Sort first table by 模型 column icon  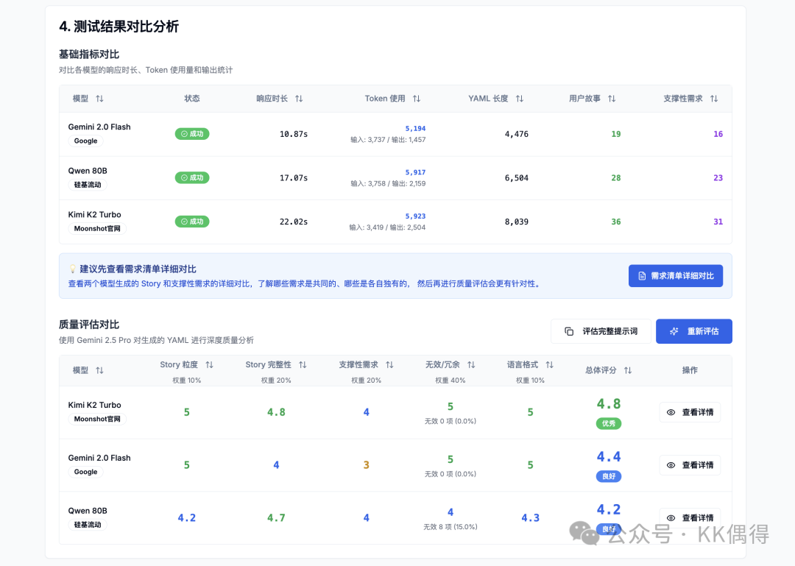pyautogui.click(x=99, y=99)
